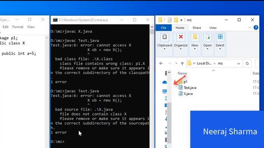Open the address bar history dropdown
The width and height of the screenshot is (264, 148).
(238, 64)
